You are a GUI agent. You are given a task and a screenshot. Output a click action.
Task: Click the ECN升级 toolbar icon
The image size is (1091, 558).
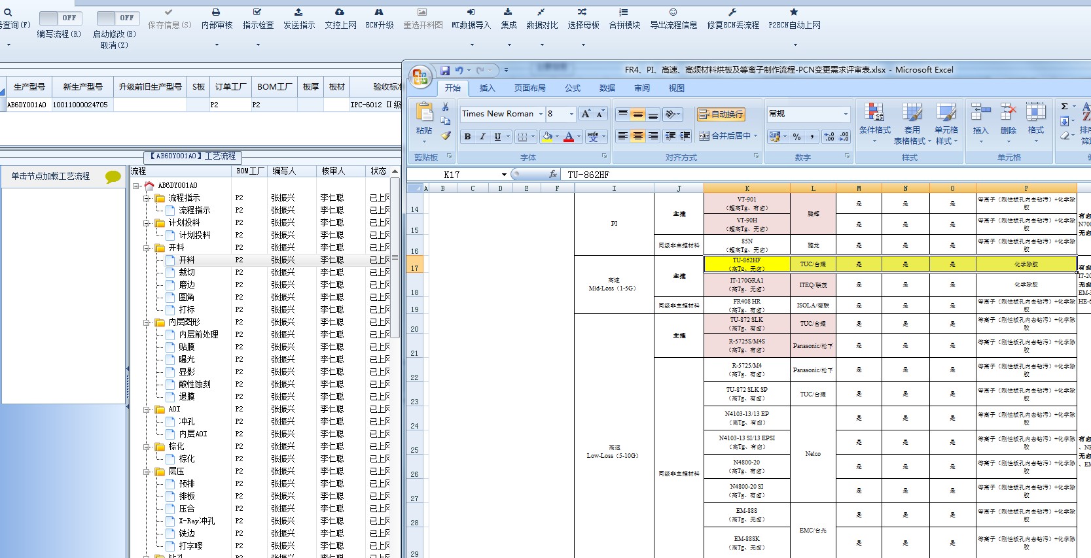(379, 12)
